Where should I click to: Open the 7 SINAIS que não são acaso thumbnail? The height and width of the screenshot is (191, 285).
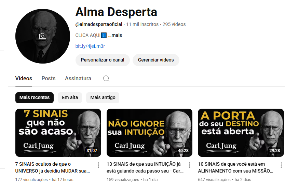58,133
